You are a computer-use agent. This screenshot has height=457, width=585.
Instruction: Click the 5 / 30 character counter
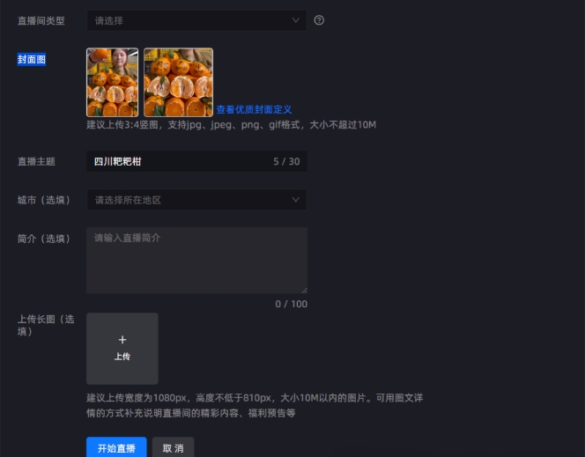[286, 161]
